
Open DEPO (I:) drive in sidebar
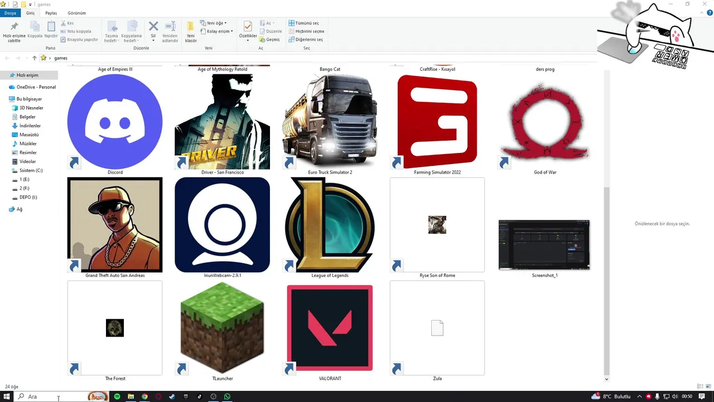[x=25, y=197]
